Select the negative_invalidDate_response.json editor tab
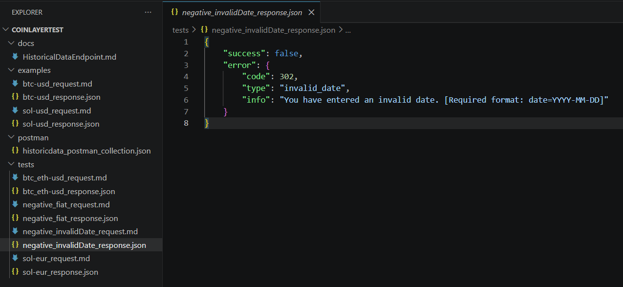This screenshot has height=287, width=623. (242, 12)
